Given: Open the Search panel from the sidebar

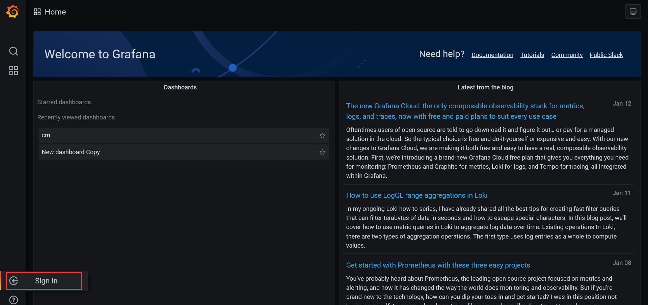Looking at the screenshot, I should 13,51.
